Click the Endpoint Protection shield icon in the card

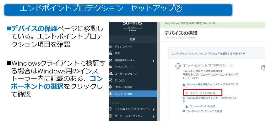pos(178,66)
